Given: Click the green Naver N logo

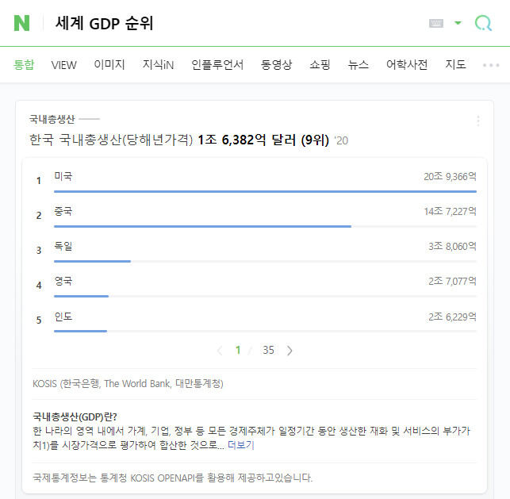Looking at the screenshot, I should [x=21, y=23].
